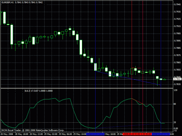Select the blue dotted line in indicator window
Screen dimensions: 182x136
tap(128, 126)
